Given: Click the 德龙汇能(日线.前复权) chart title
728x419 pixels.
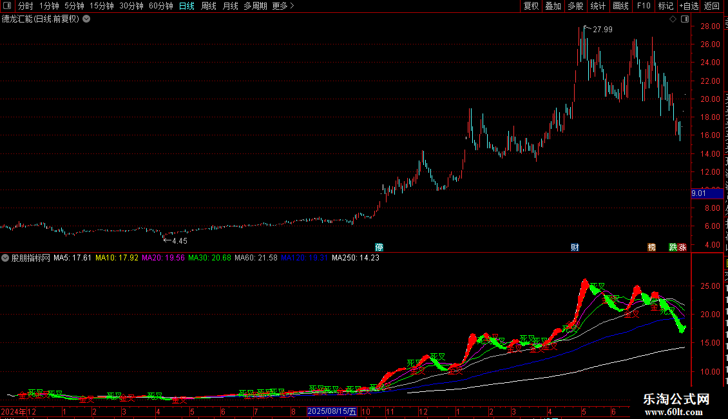Looking at the screenshot, I should 41,19.
